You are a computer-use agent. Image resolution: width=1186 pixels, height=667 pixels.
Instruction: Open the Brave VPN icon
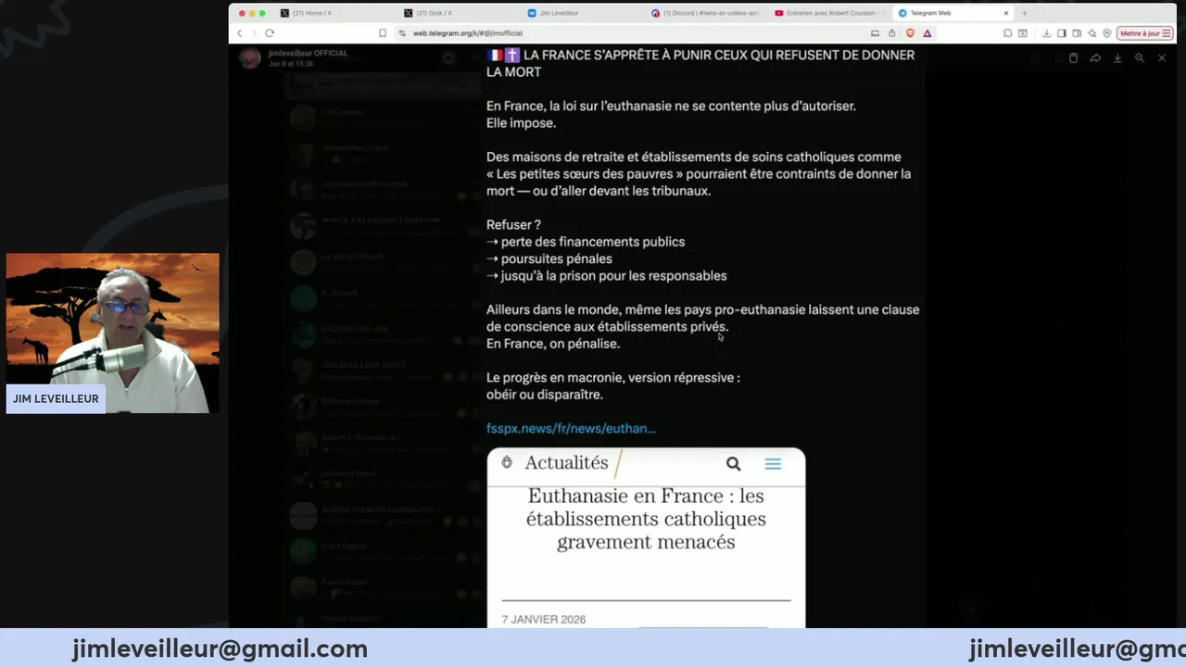point(1107,33)
